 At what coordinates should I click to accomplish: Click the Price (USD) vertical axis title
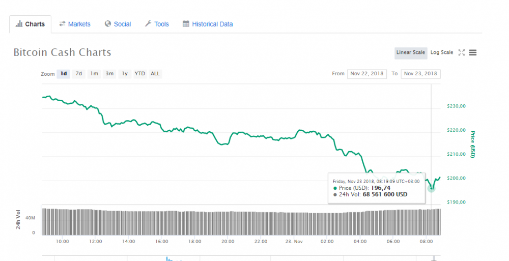(x=473, y=144)
